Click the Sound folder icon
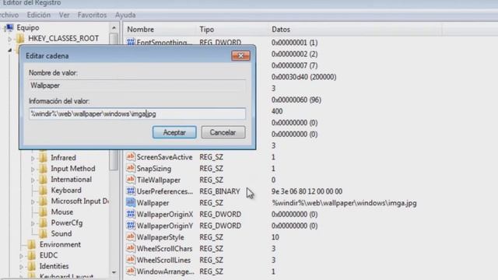The image size is (498, 280). click(x=43, y=233)
